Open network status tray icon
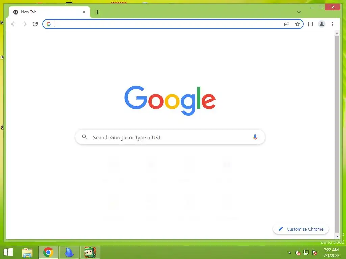This screenshot has width=346, height=259. click(x=306, y=253)
